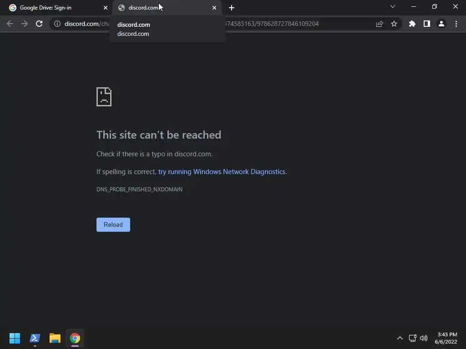The image size is (466, 349).
Task: View site information icon in address bar
Action: tap(57, 24)
